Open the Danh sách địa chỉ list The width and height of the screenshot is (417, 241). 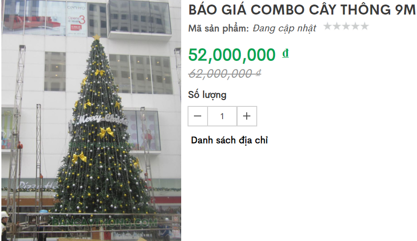click(x=229, y=141)
